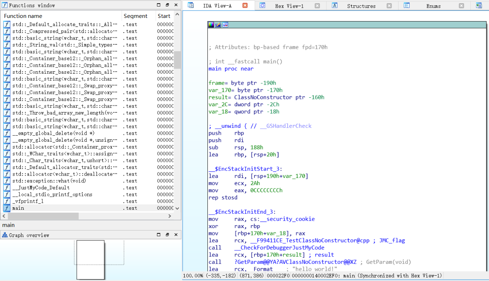The height and width of the screenshot is (281, 489).
Task: Click the Hex View-1 tab icon
Action: [262, 6]
